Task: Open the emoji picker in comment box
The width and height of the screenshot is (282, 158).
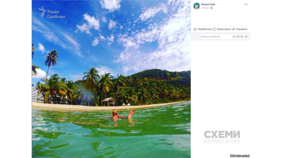Action: point(234,37)
